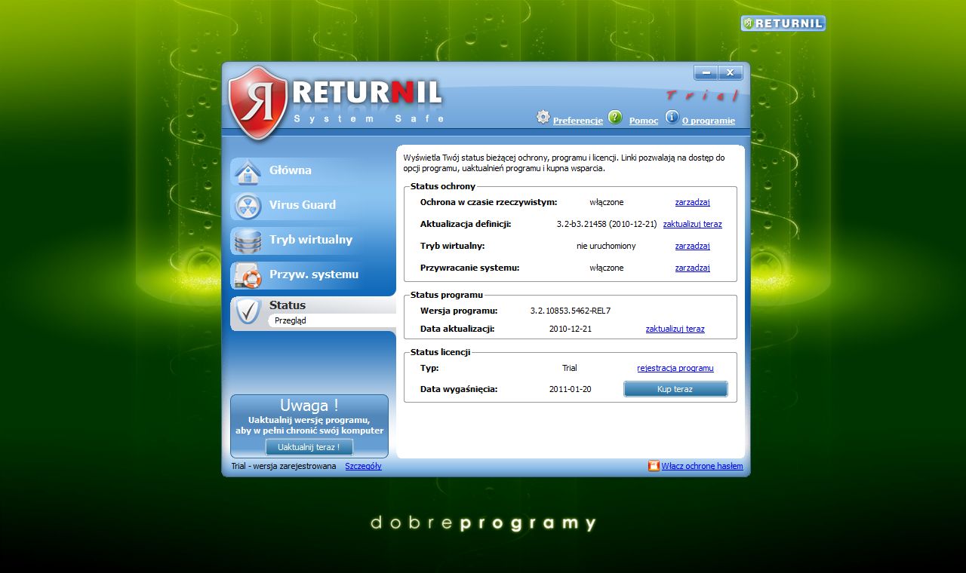
Task: Click the 'Trial' license type value
Action: pyautogui.click(x=570, y=368)
